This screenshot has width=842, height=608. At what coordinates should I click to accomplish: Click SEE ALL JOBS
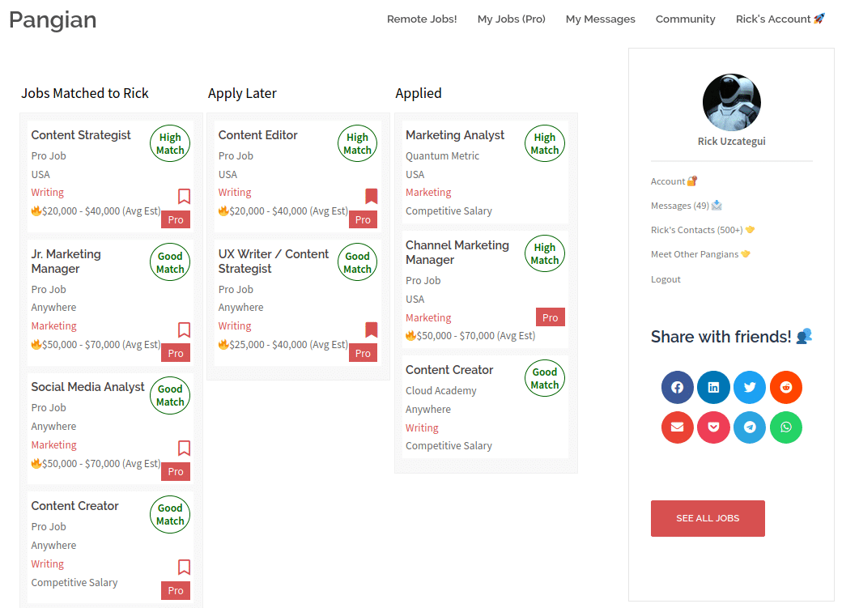[708, 518]
